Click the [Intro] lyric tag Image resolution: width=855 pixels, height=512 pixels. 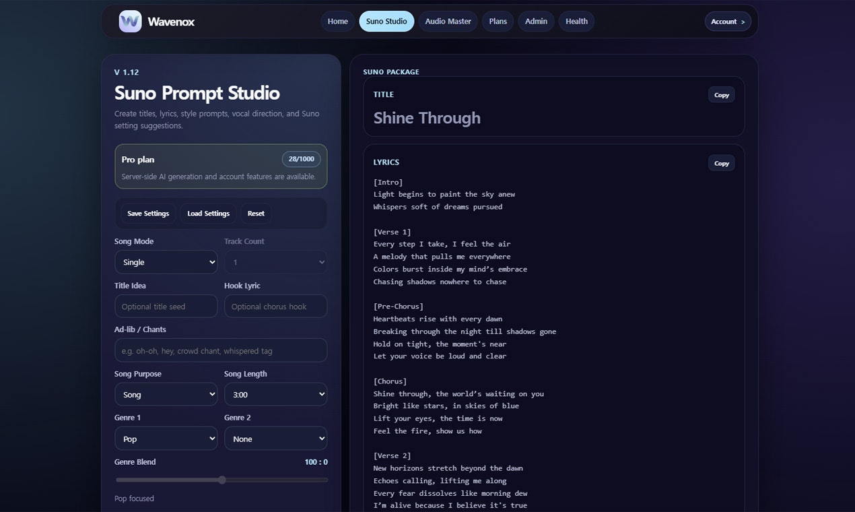(388, 182)
